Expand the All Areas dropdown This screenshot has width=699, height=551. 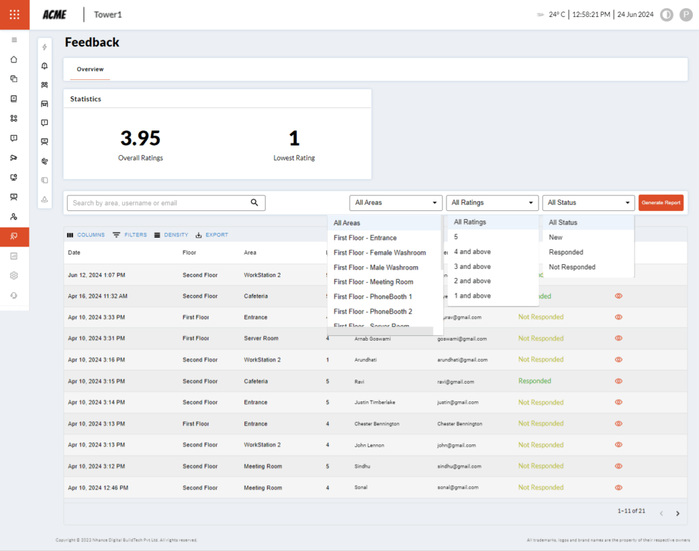[395, 203]
